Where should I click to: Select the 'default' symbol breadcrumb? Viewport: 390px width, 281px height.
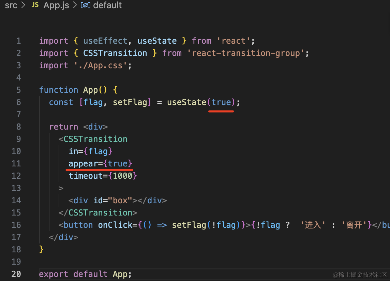coord(107,5)
